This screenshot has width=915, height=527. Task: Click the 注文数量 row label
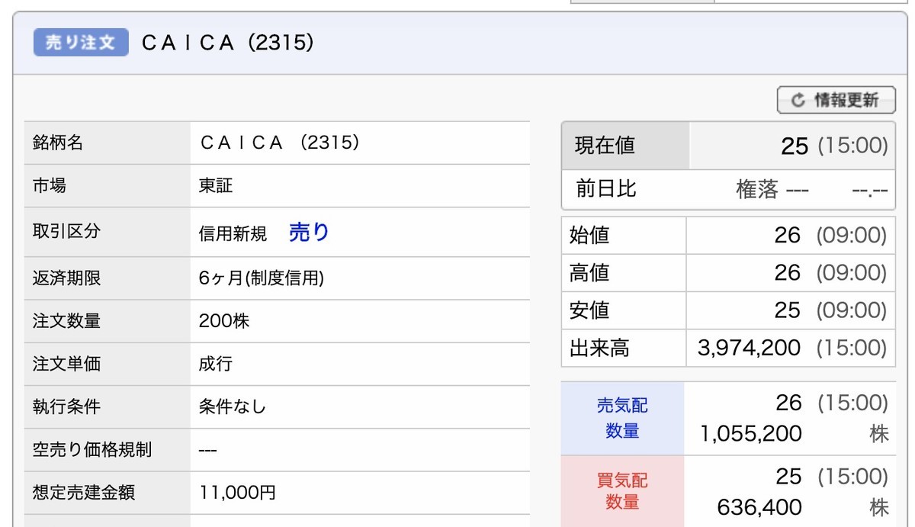point(66,321)
